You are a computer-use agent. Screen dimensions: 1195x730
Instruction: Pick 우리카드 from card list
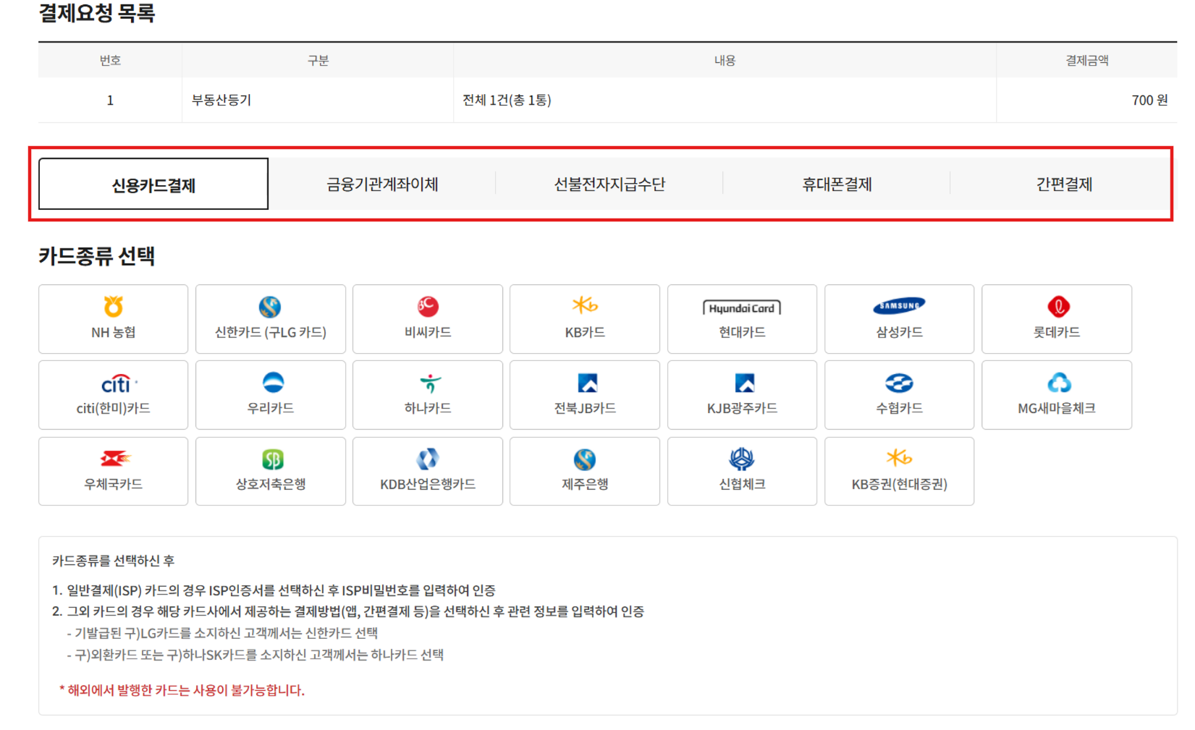click(x=270, y=395)
